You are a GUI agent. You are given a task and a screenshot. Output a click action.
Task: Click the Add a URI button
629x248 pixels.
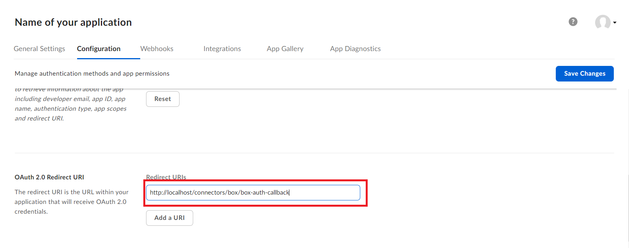(x=169, y=218)
